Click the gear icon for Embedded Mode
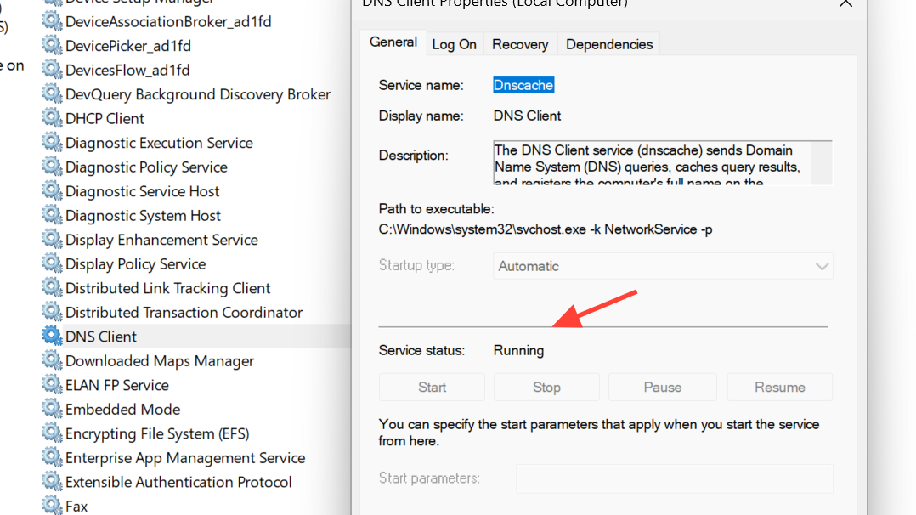The image size is (916, 515). click(x=53, y=409)
